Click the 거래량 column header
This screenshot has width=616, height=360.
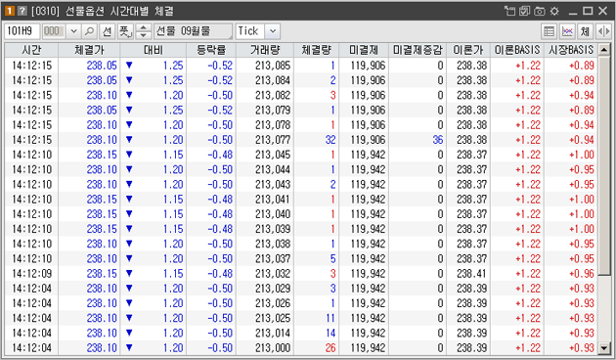[x=265, y=50]
